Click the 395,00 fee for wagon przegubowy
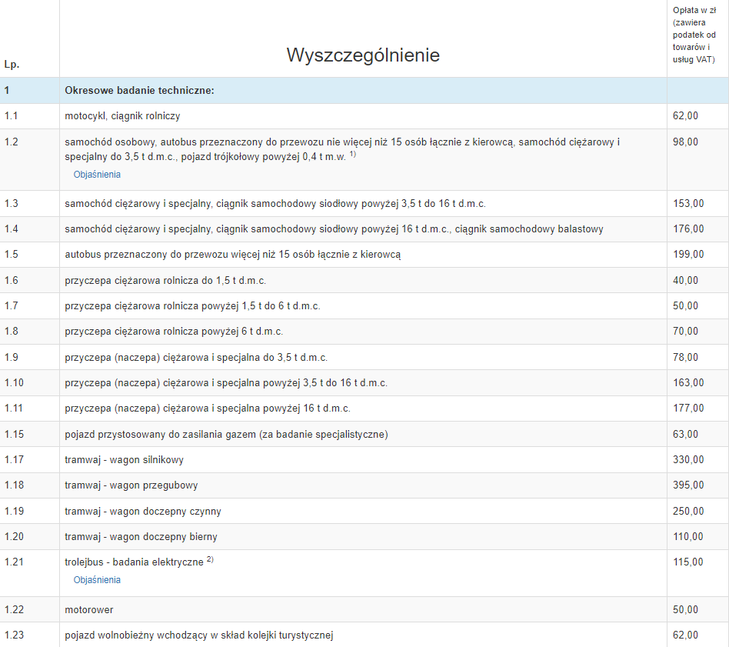The image size is (729, 647). tap(687, 485)
